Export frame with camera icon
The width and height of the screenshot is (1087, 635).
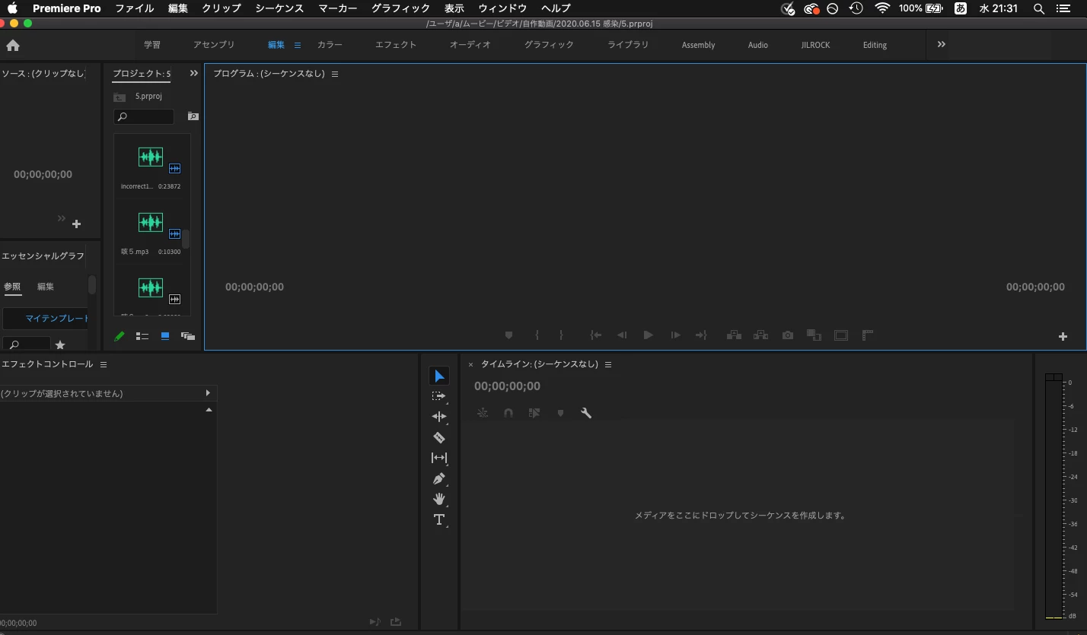(x=788, y=335)
